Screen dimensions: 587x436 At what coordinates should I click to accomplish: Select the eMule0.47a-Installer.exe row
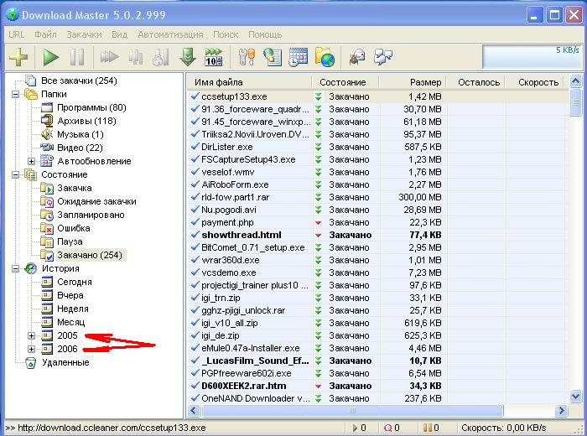pos(377,348)
